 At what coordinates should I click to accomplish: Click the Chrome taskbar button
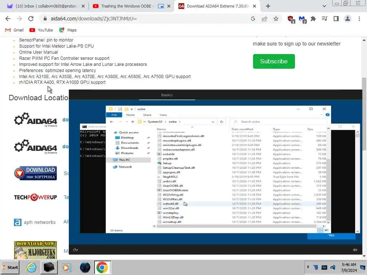coord(102,267)
